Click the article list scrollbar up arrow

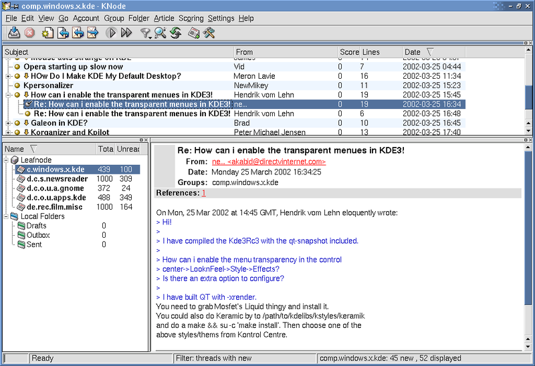pyautogui.click(x=528, y=50)
